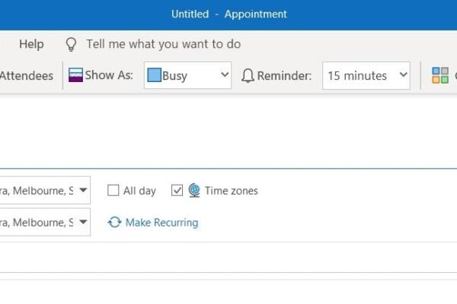Screen dimensions: 457x304
Task: Expand the upper Melbourne time zone dropdown
Action: point(83,190)
